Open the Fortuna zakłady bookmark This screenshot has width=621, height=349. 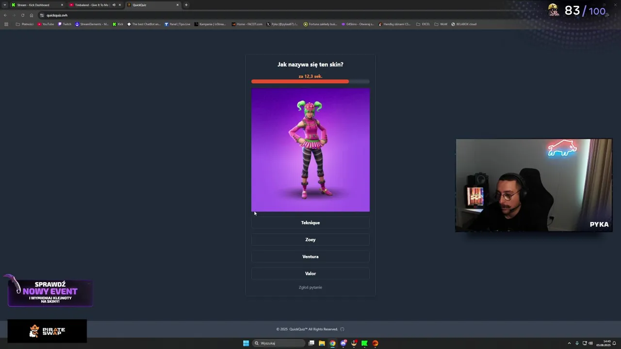click(x=320, y=24)
